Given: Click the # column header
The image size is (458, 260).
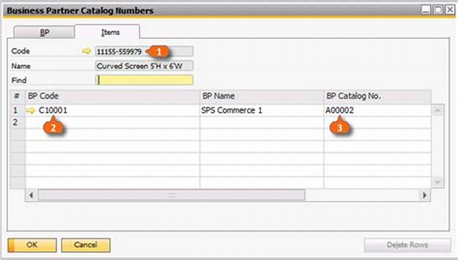Looking at the screenshot, I should [x=18, y=96].
